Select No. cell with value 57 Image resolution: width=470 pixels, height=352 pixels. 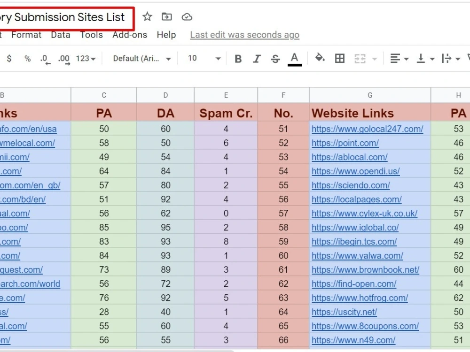[283, 214]
